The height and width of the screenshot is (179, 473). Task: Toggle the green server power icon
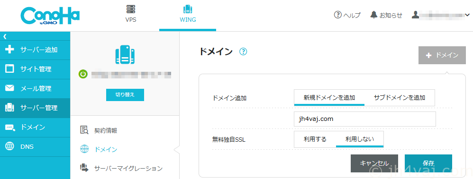pyautogui.click(x=83, y=74)
